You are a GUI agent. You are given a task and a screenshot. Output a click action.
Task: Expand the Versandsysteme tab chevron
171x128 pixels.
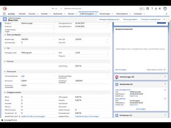pyautogui.click(x=130, y=14)
